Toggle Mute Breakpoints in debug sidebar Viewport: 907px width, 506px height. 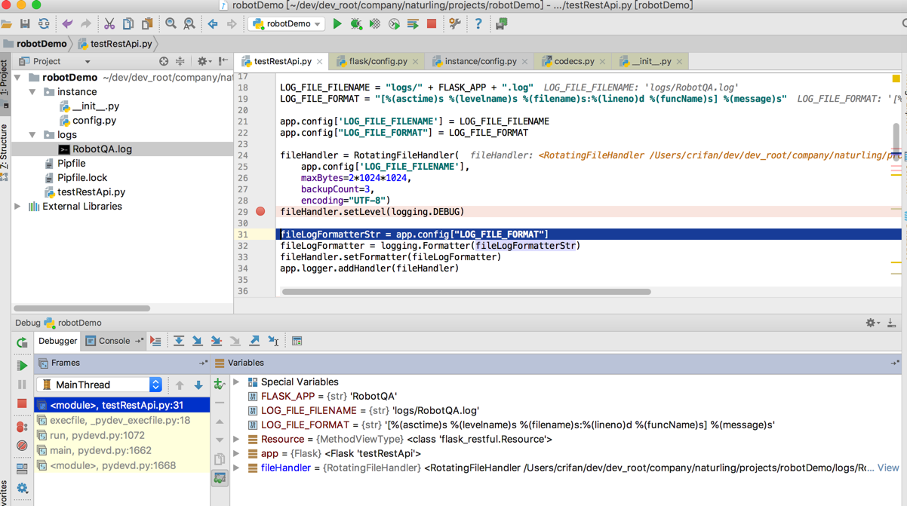pos(22,446)
